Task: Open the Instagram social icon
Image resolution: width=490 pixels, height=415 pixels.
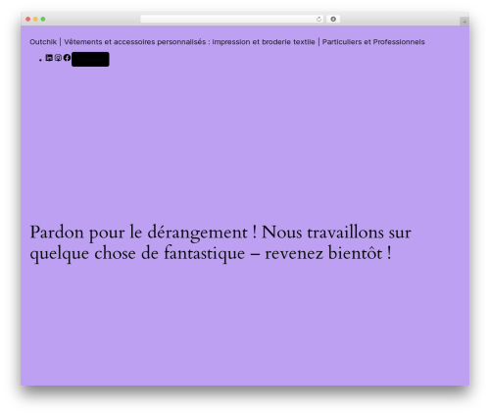Action: (x=58, y=58)
